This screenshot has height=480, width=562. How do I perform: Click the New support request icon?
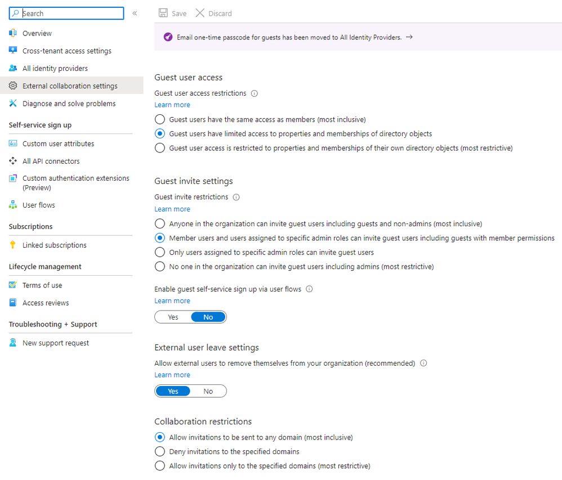click(x=13, y=343)
